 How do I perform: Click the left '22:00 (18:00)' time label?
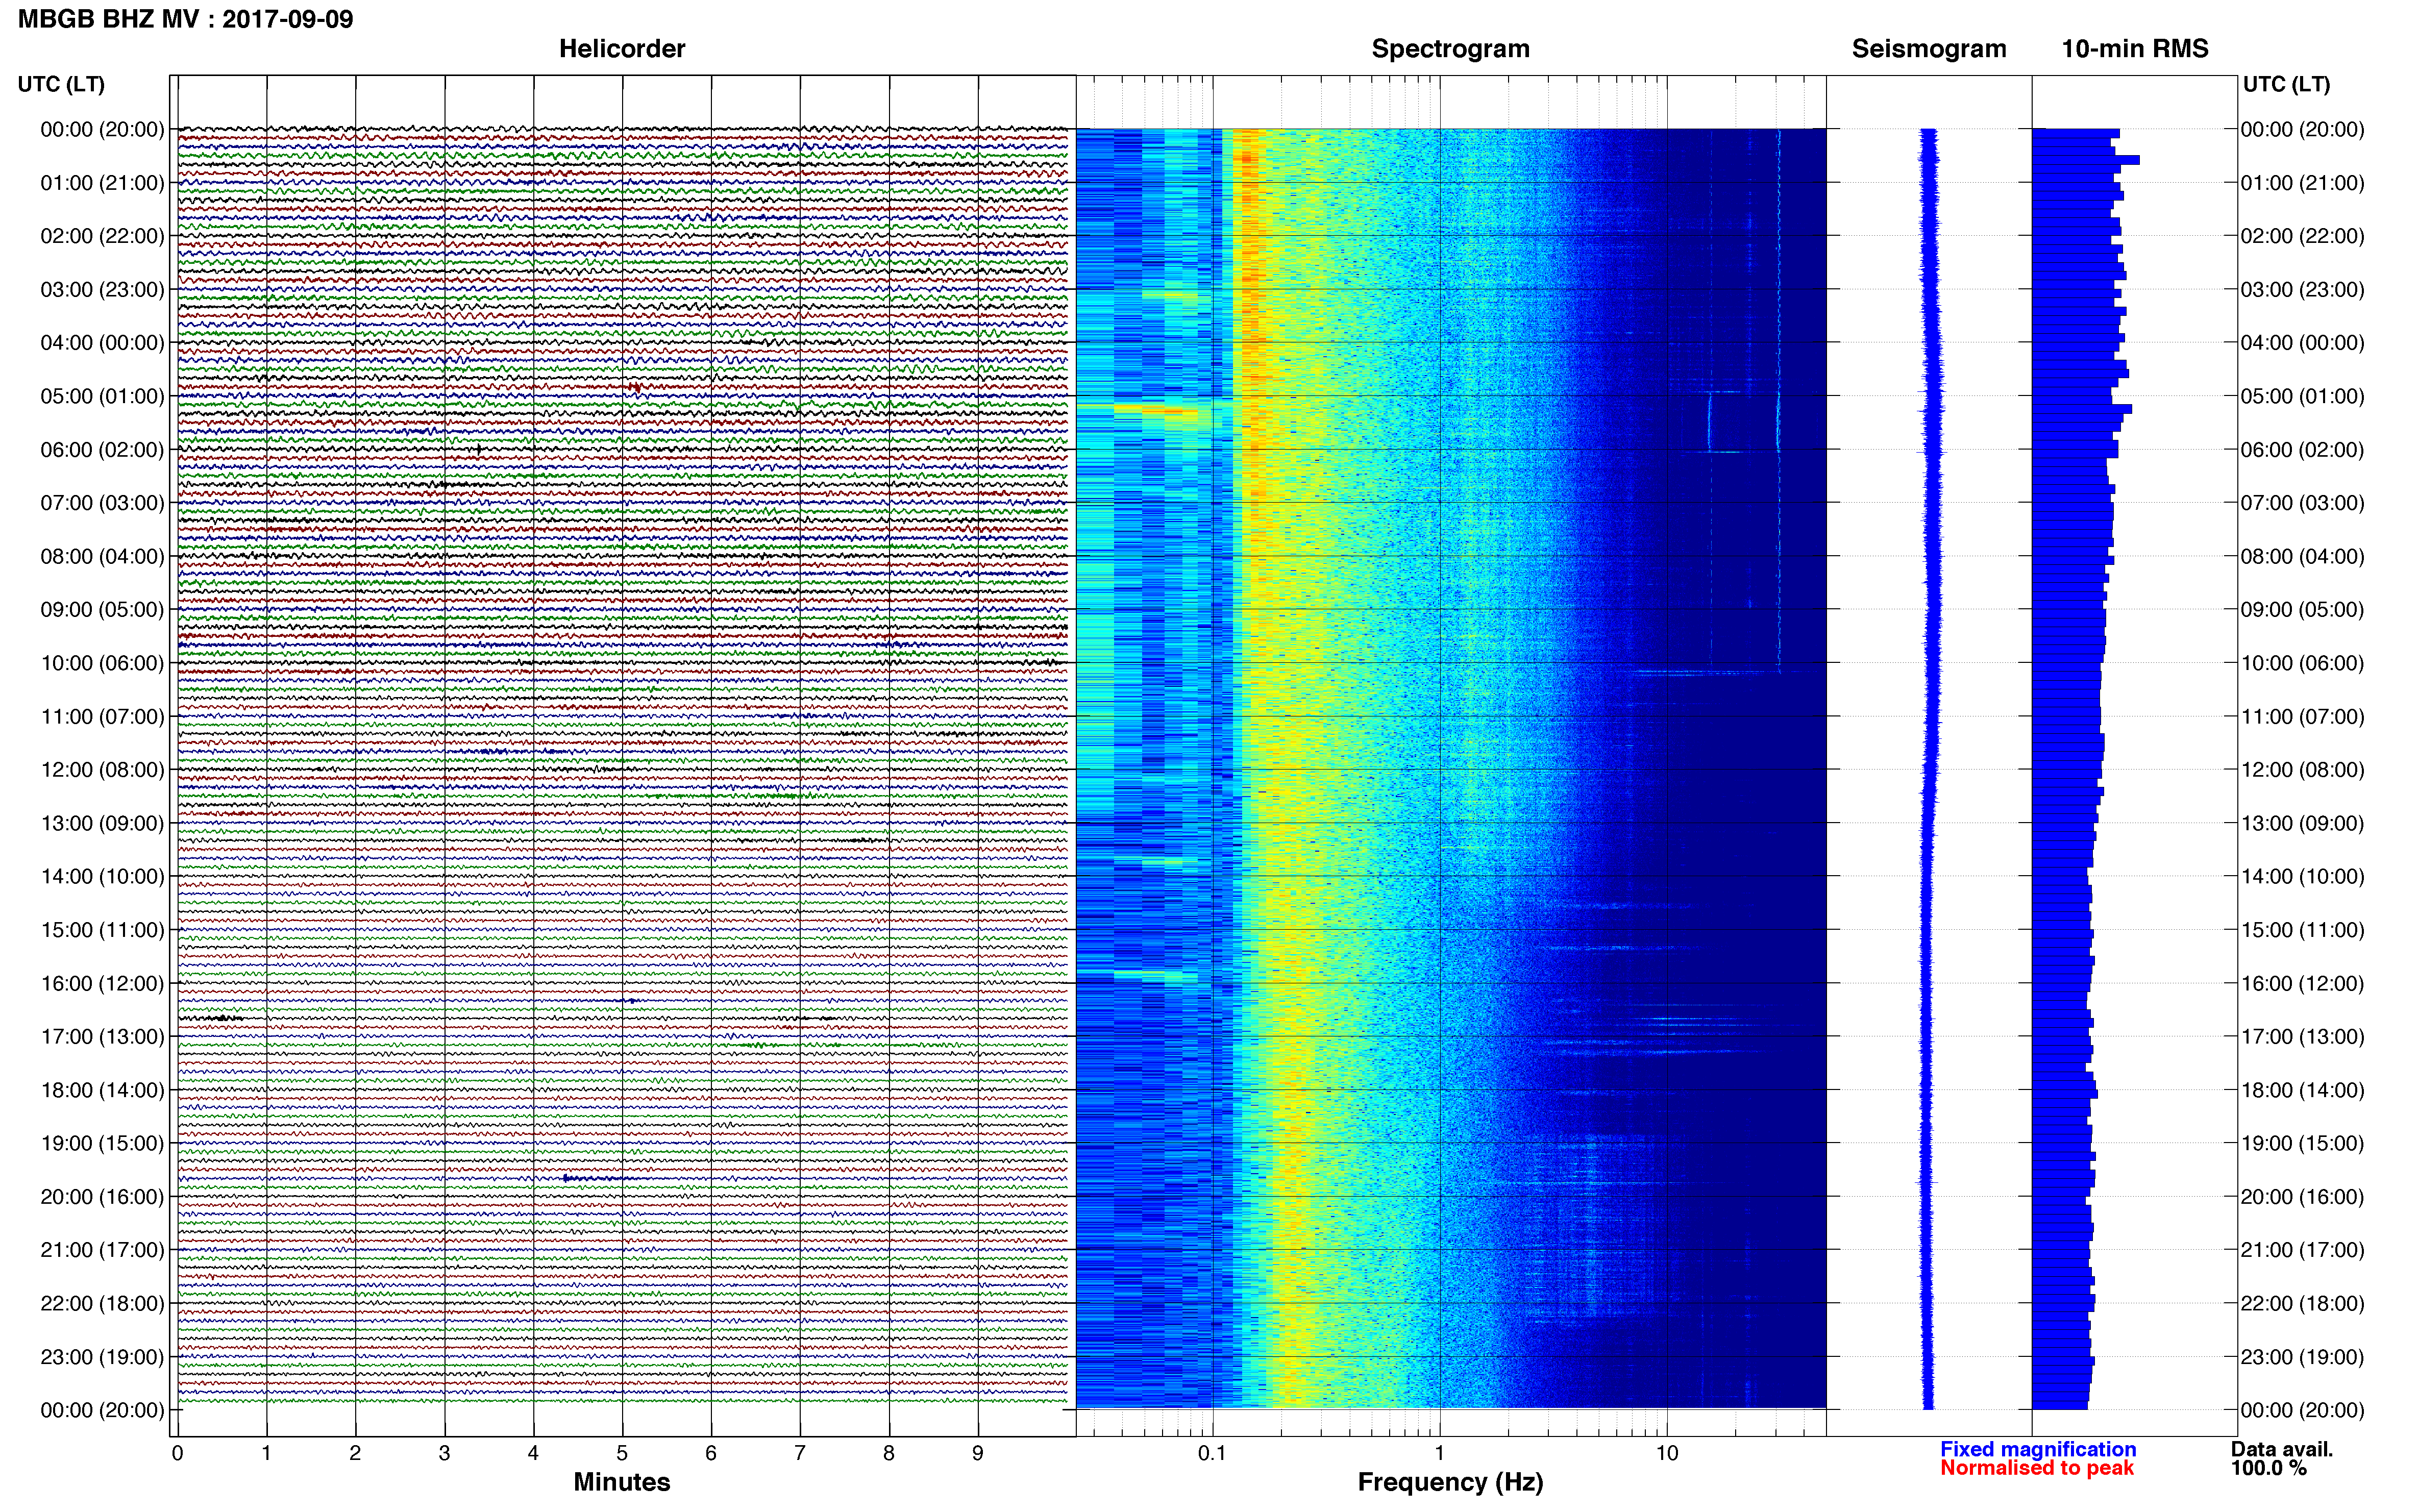point(102,1304)
